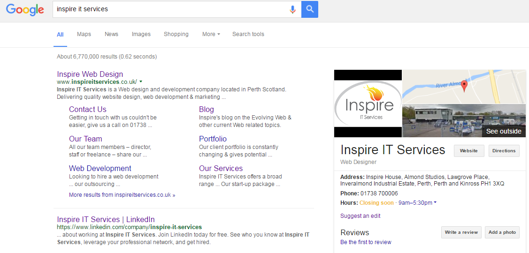Screen dimensions: 529x253
Task: Switch to the Images tab
Action: coord(141,34)
